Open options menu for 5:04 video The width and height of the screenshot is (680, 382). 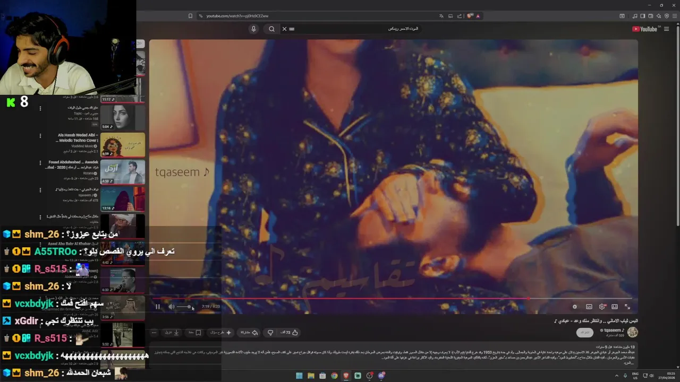tap(40, 108)
